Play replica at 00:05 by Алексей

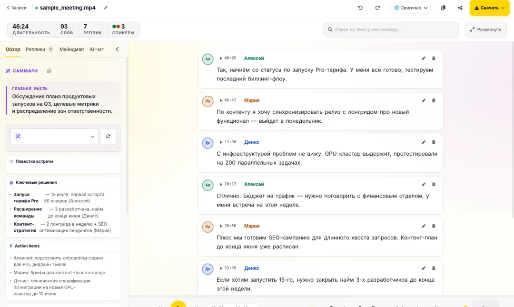pos(228,58)
